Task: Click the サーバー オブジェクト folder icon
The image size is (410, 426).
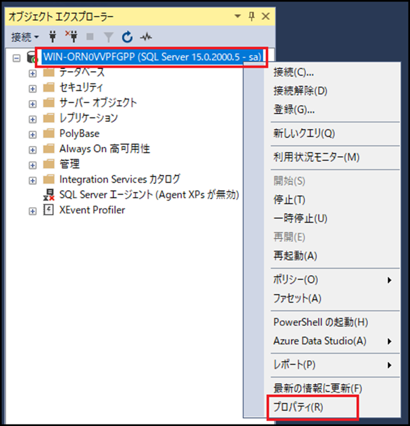Action: (49, 103)
